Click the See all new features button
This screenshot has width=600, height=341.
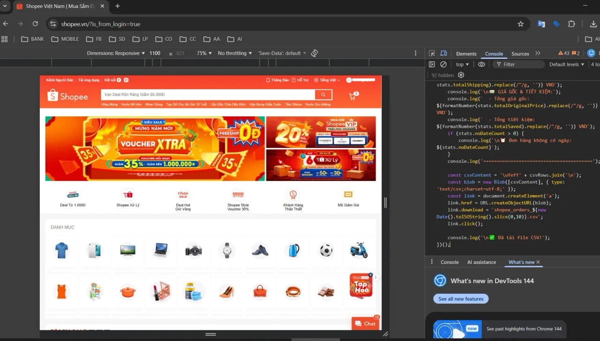point(461,298)
